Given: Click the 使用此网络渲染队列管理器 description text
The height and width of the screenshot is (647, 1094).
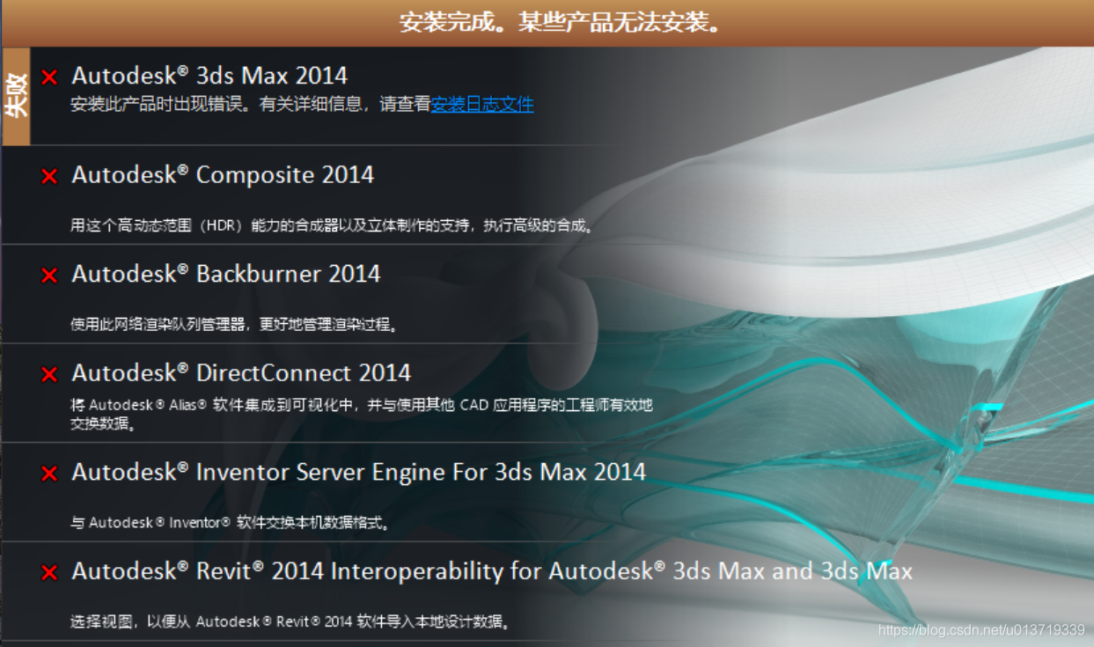Looking at the screenshot, I should tap(235, 325).
